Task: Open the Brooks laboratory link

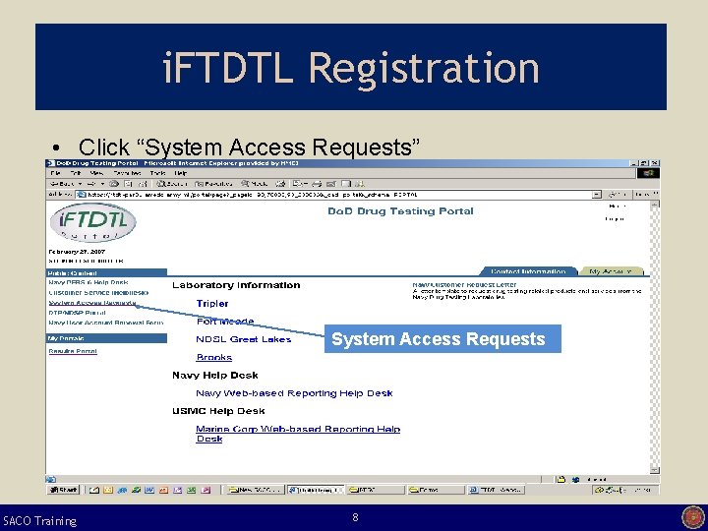Action: (214, 358)
